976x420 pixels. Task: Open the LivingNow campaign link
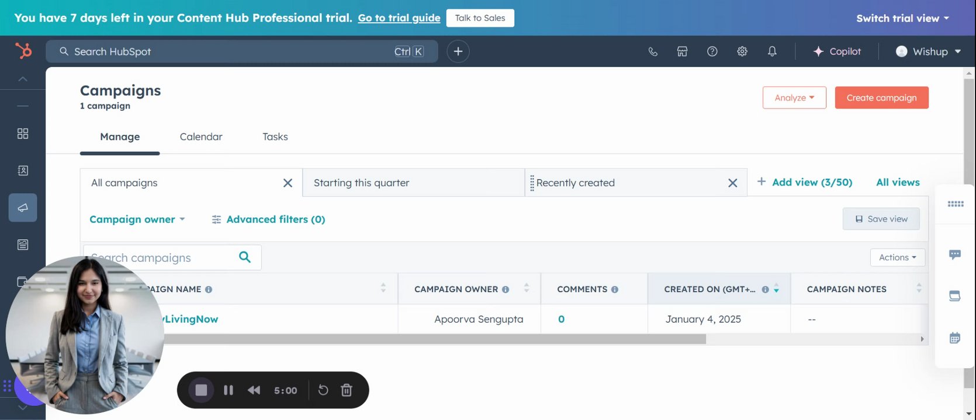(x=191, y=319)
